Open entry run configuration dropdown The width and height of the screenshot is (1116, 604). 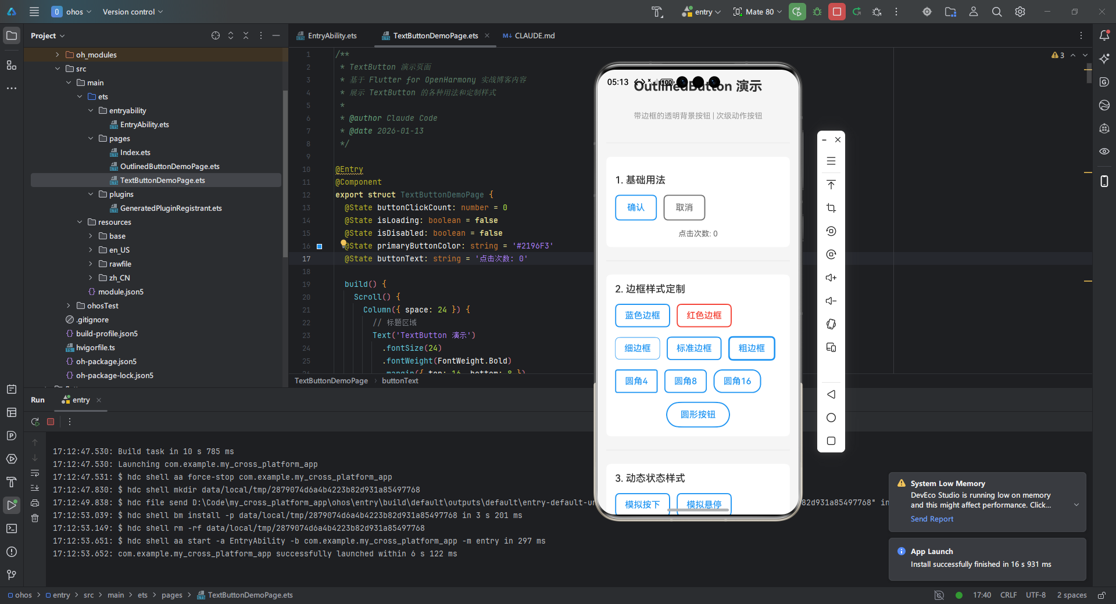(701, 12)
